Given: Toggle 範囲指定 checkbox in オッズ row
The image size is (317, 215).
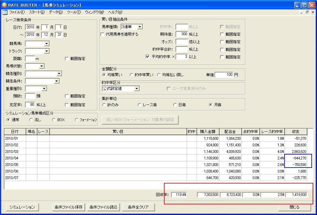Looking at the screenshot, I should point(222,42).
